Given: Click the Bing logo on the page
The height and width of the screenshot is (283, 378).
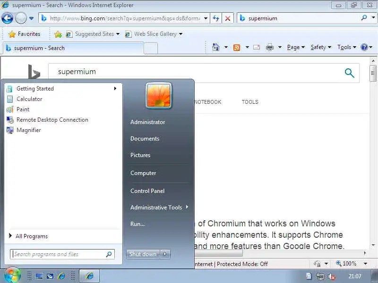Looking at the screenshot, I should (34, 72).
